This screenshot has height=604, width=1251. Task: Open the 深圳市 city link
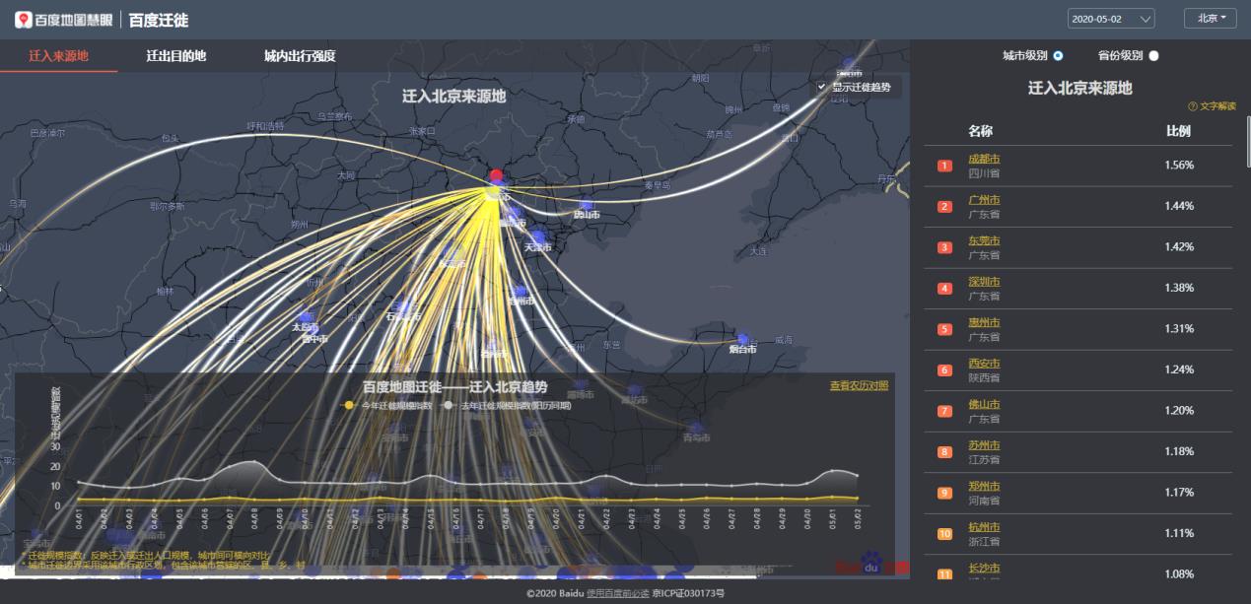[984, 282]
